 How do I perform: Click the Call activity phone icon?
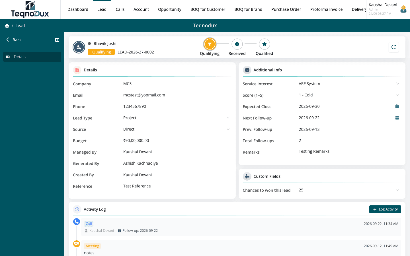coord(77,222)
